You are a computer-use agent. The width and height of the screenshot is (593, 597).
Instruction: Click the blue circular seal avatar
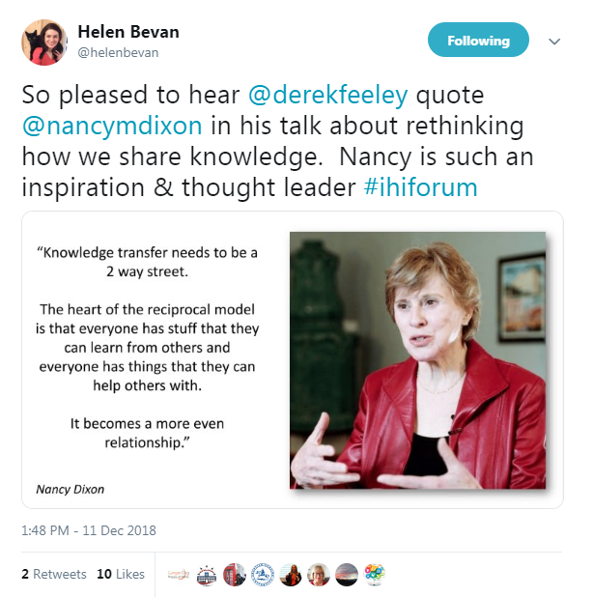point(263,574)
